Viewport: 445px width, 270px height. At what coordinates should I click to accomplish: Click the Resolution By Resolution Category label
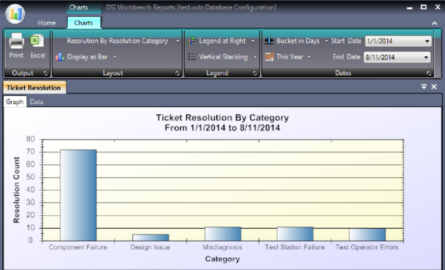[117, 41]
